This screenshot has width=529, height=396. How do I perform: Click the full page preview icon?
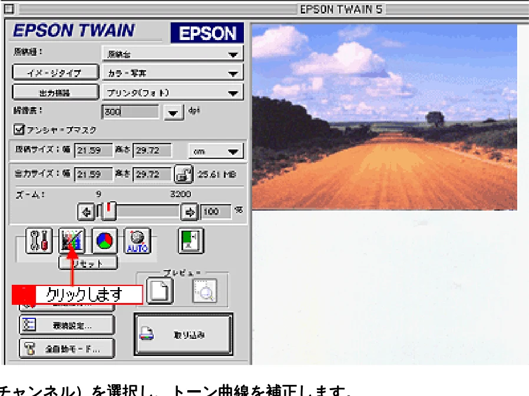160,291
